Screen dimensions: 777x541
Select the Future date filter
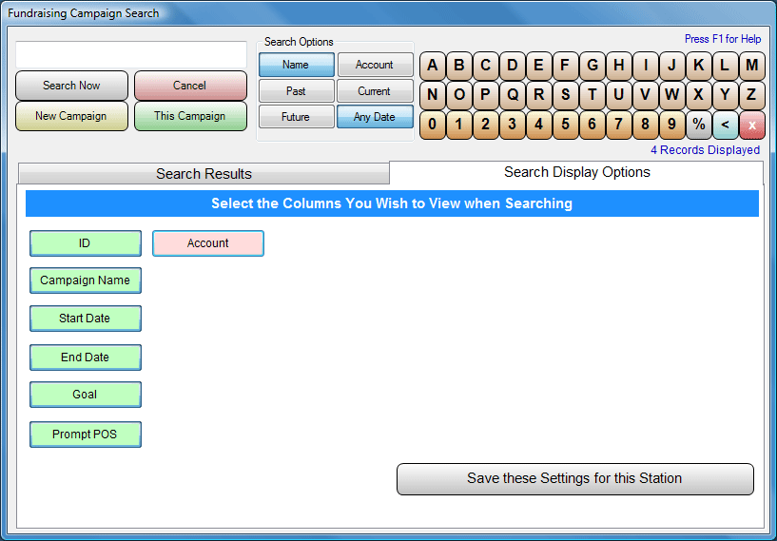click(x=296, y=117)
